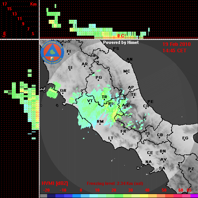
Task: Click the PS city label
Action: pos(116,49)
